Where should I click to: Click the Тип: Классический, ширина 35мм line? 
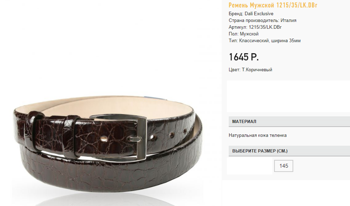pyautogui.click(x=265, y=41)
